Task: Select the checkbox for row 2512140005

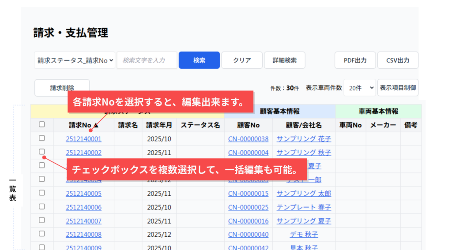Action: point(42,193)
